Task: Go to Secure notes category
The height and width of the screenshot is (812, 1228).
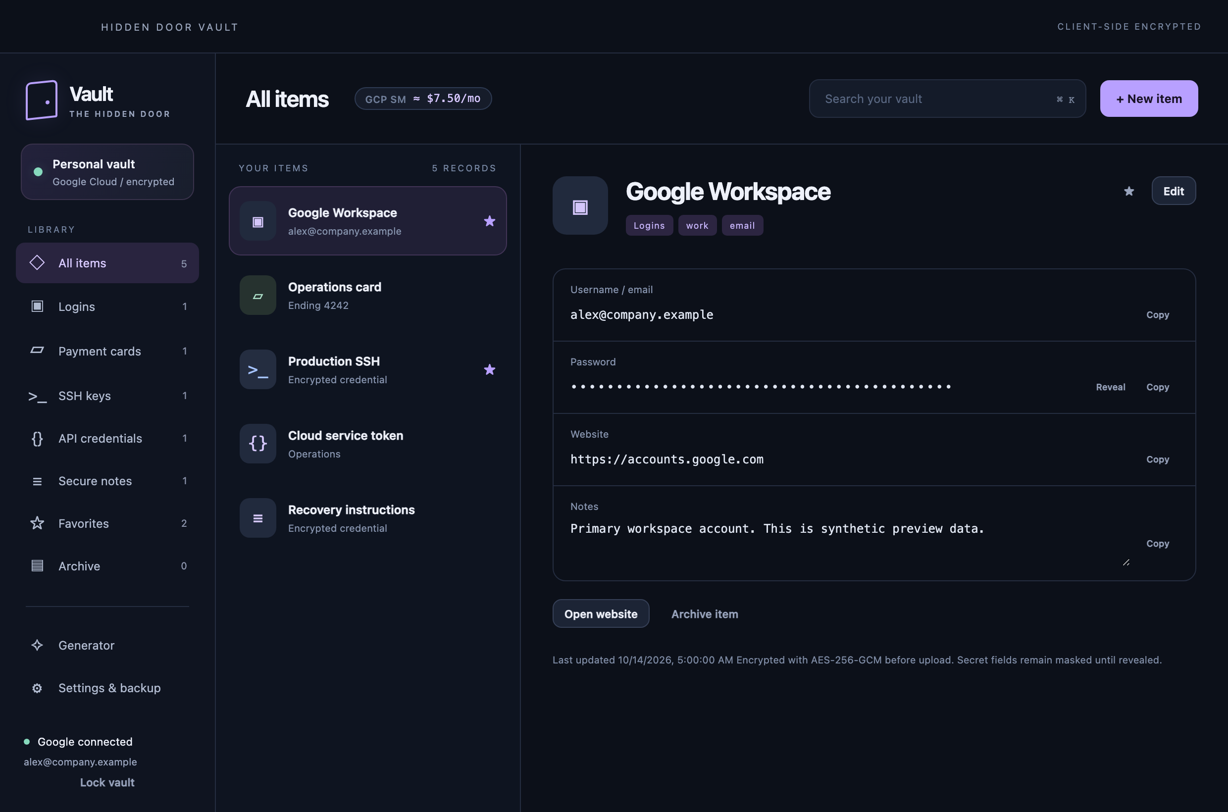Action: (107, 481)
